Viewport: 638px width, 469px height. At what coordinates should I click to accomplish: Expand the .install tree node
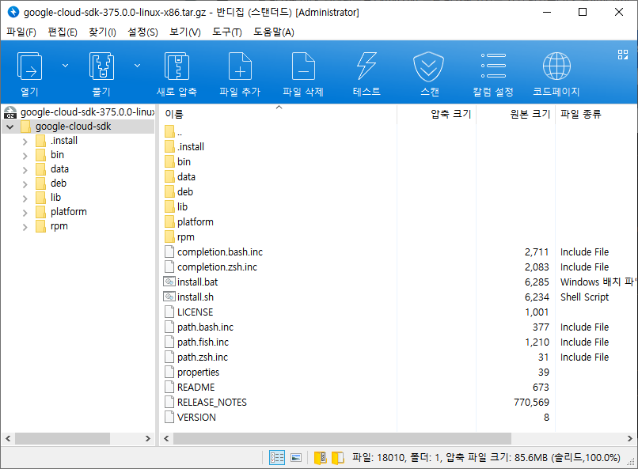tap(25, 142)
